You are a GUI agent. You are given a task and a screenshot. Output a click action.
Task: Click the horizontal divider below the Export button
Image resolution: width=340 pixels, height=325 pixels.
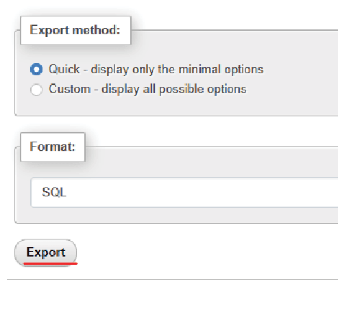[172, 279]
